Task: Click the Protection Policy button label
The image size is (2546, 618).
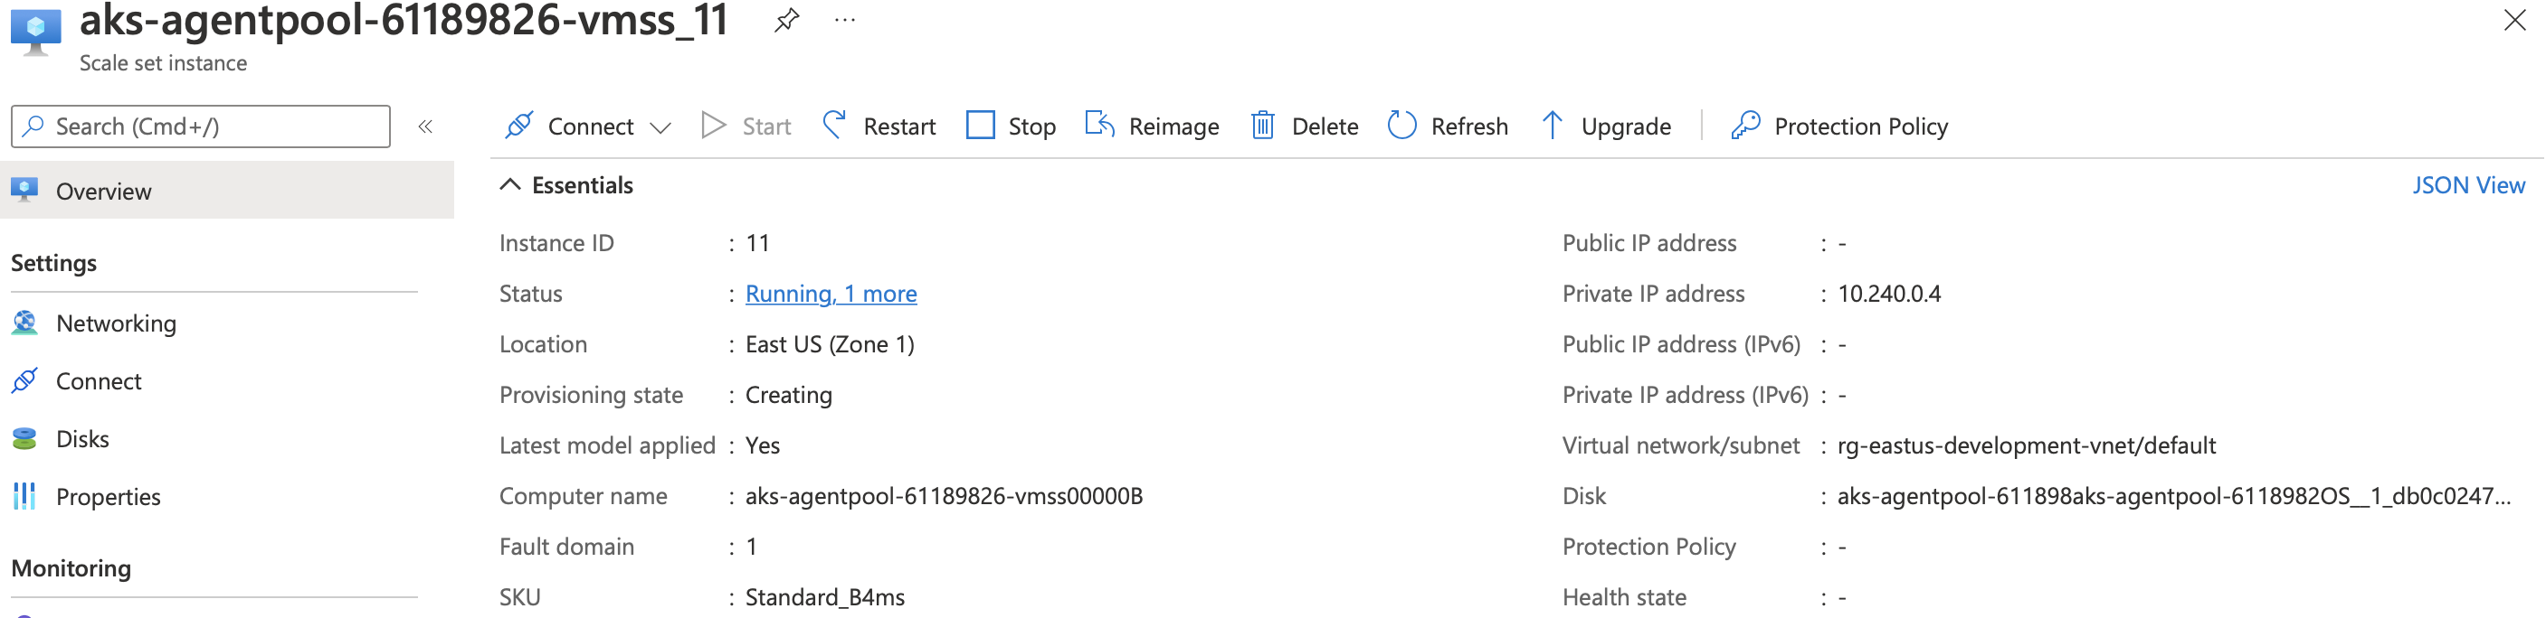Action: coord(1861,126)
